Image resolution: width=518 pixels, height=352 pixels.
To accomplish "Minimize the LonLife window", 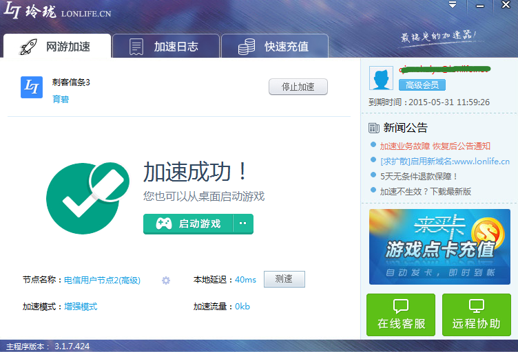I will pos(480,5).
